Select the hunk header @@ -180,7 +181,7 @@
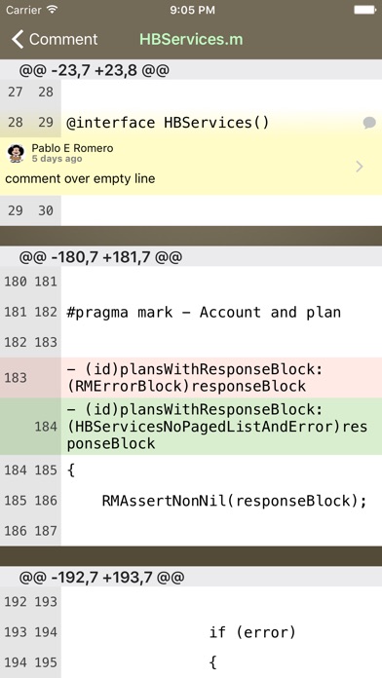382x678 pixels. click(100, 257)
